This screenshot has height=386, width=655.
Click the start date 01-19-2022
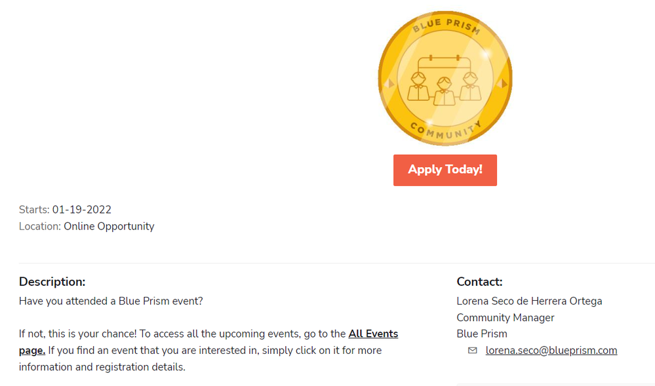point(82,210)
